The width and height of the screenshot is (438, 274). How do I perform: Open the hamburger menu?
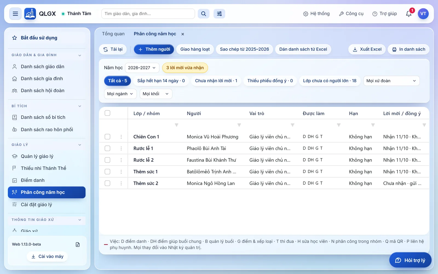(15, 14)
